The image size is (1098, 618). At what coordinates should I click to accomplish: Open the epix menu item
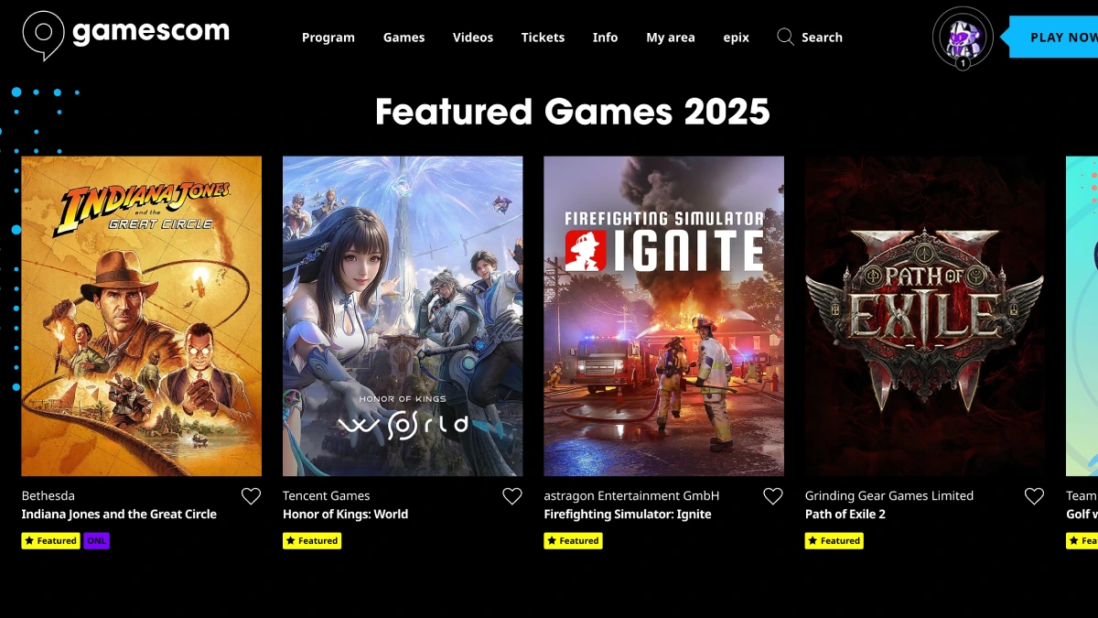tap(737, 38)
